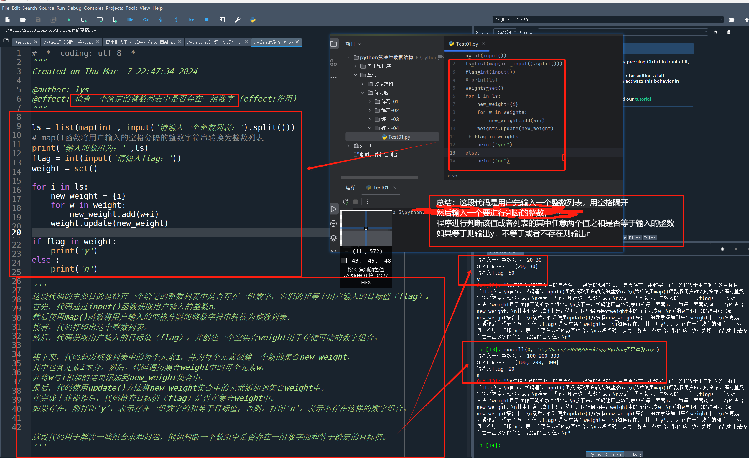The image size is (749, 458).
Task: Expand the 外部库 node
Action: [348, 146]
